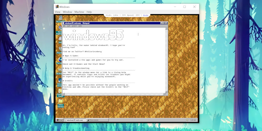Image resolution: width=262 pixels, height=131 pixels.
Task: Click the Notepad document icon in its title bar
Action: pos(63,23)
